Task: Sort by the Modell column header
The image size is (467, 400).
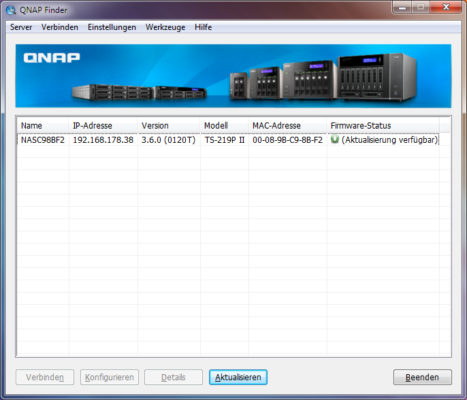Action: point(224,125)
